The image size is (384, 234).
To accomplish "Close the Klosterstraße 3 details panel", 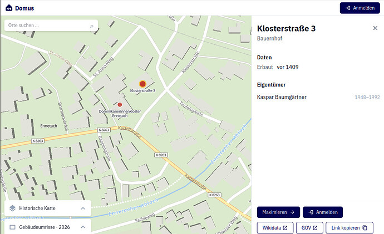I will click(375, 28).
